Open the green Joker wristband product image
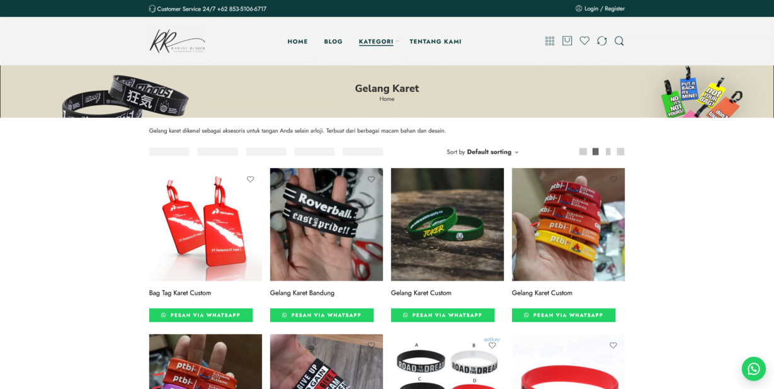 tap(447, 224)
